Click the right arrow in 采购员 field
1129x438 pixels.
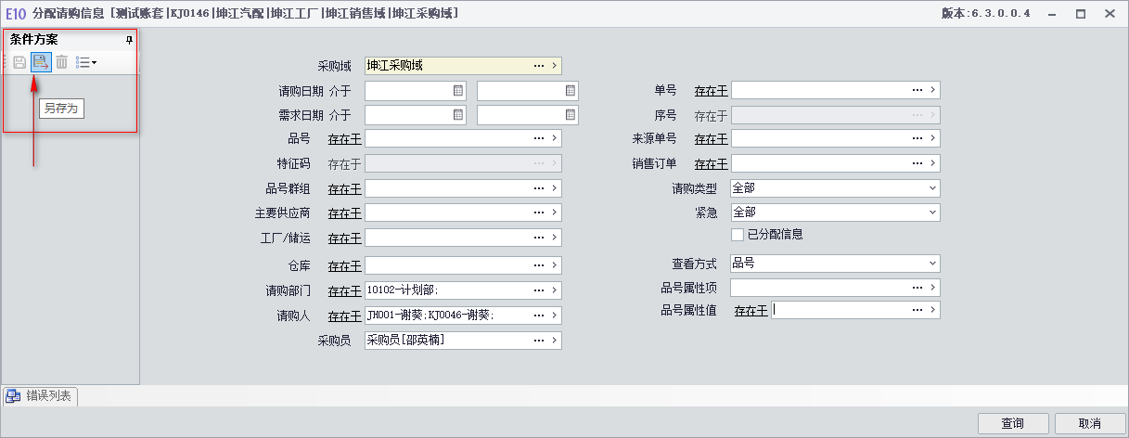tap(555, 341)
